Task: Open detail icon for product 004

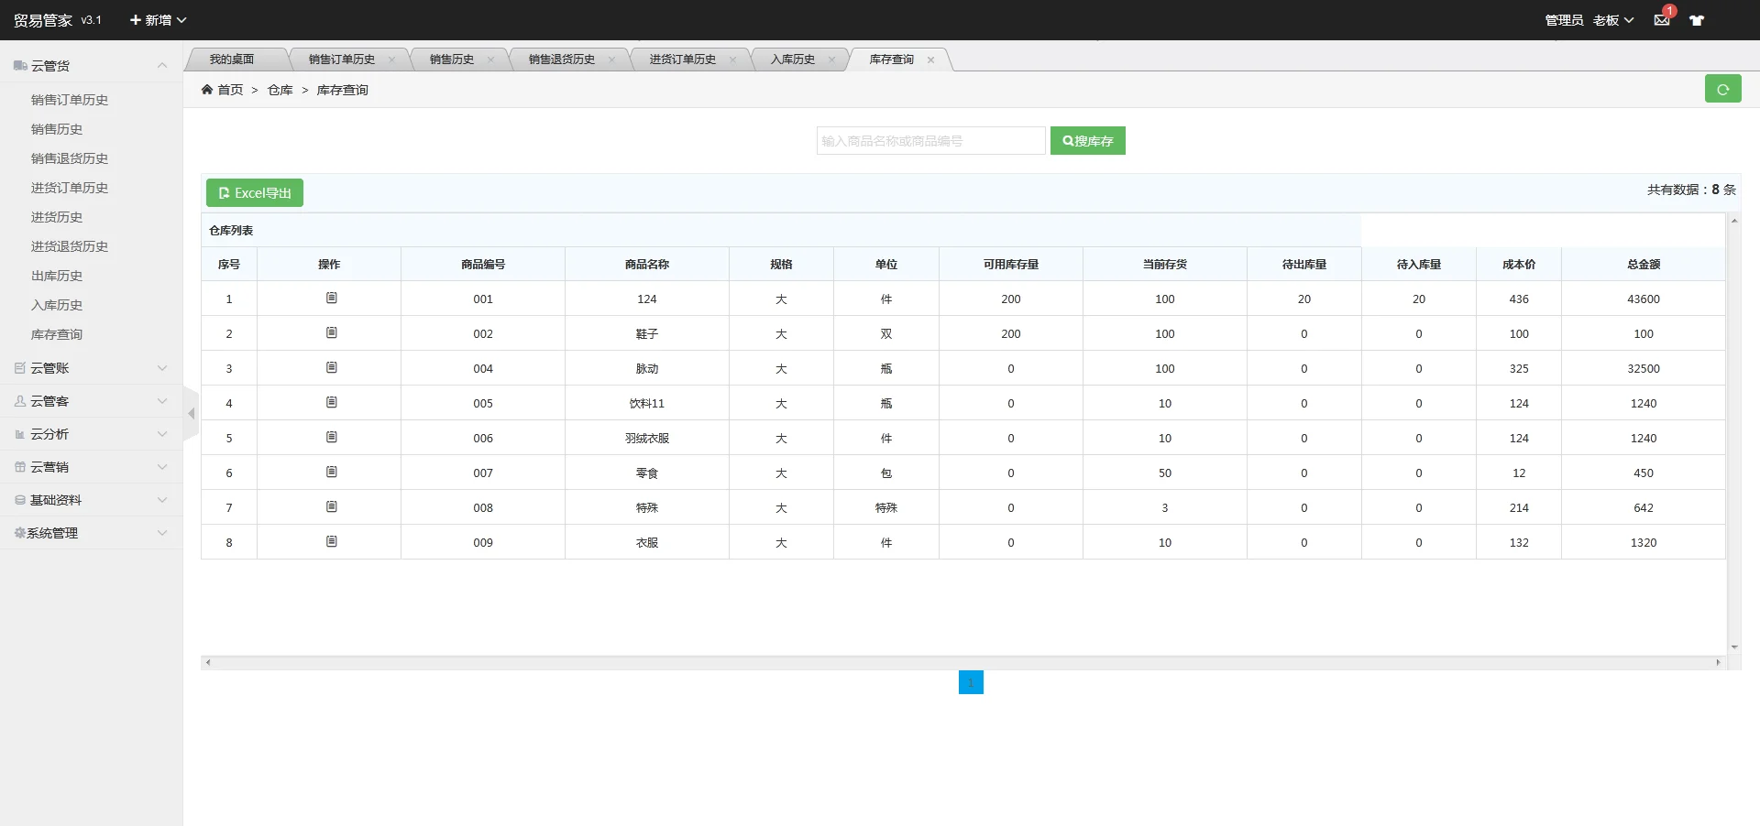Action: click(331, 368)
